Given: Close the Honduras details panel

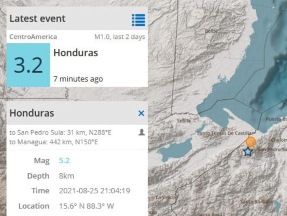Looking at the screenshot, I should click(141, 113).
